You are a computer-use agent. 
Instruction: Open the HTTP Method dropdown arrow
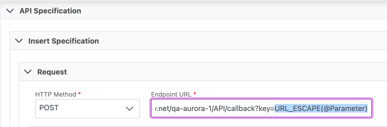(x=130, y=108)
